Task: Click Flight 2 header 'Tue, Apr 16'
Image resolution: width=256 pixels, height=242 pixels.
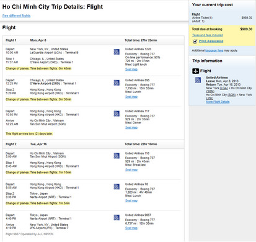Action: pyautogui.click(x=38, y=144)
